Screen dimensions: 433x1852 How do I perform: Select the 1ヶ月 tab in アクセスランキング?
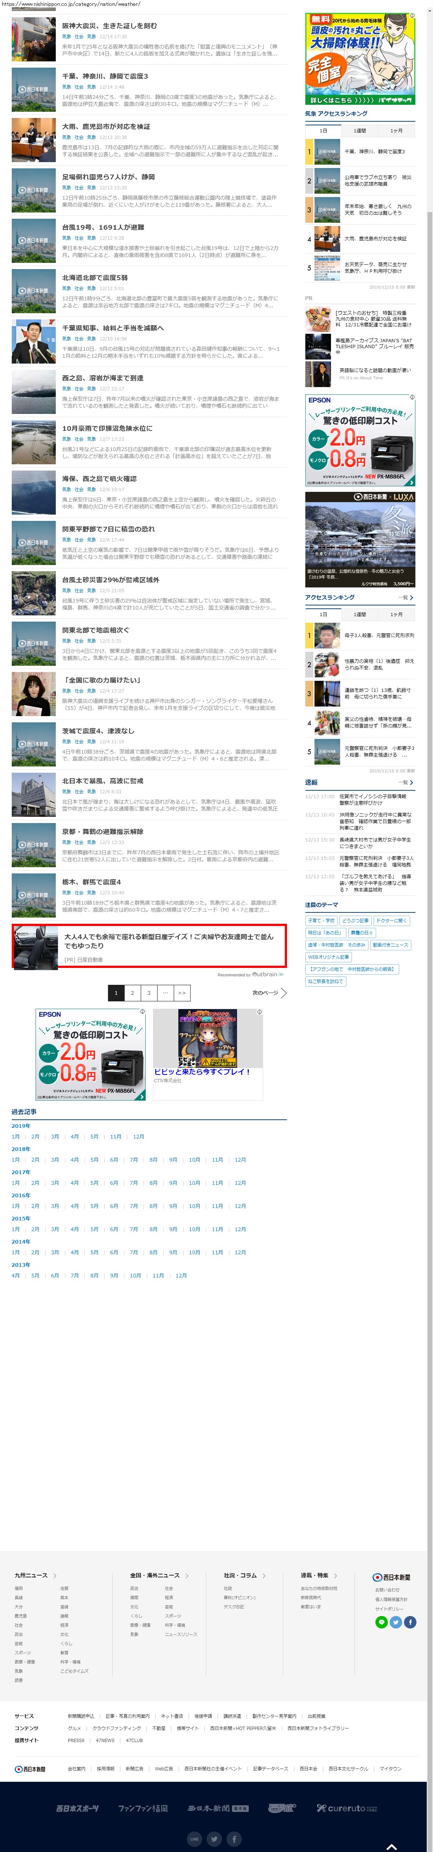[396, 615]
